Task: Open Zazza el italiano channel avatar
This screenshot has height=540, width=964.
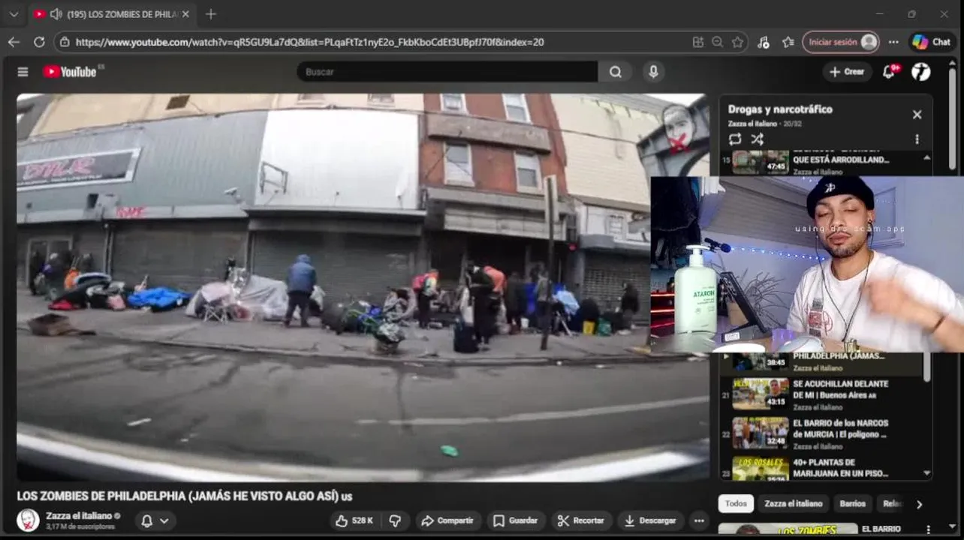Action: [28, 520]
